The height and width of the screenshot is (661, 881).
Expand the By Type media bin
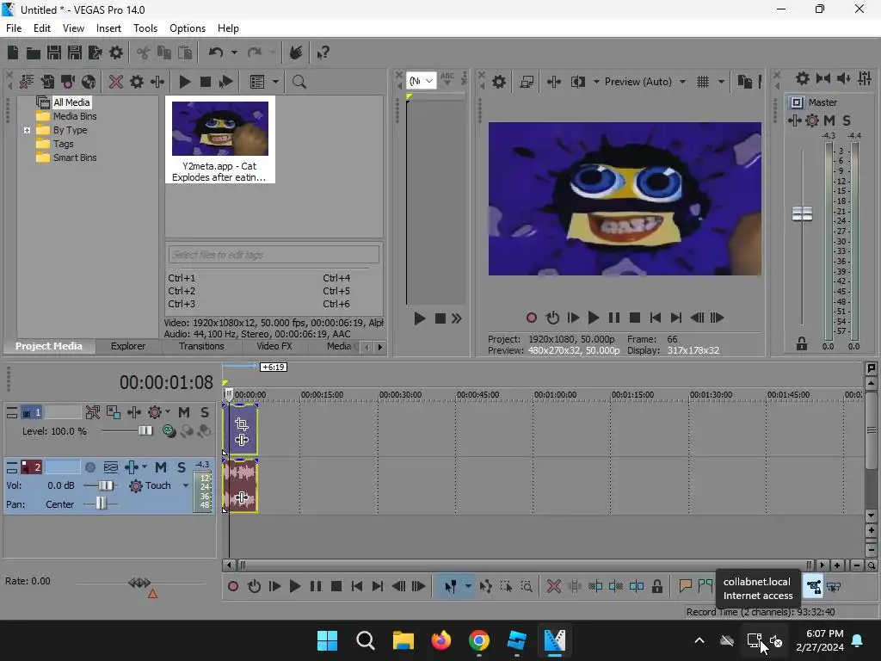click(27, 131)
